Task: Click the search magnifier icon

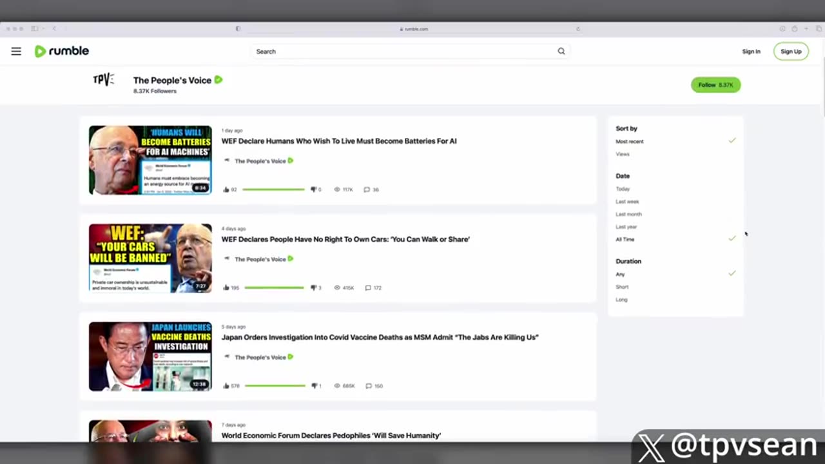Action: (561, 52)
